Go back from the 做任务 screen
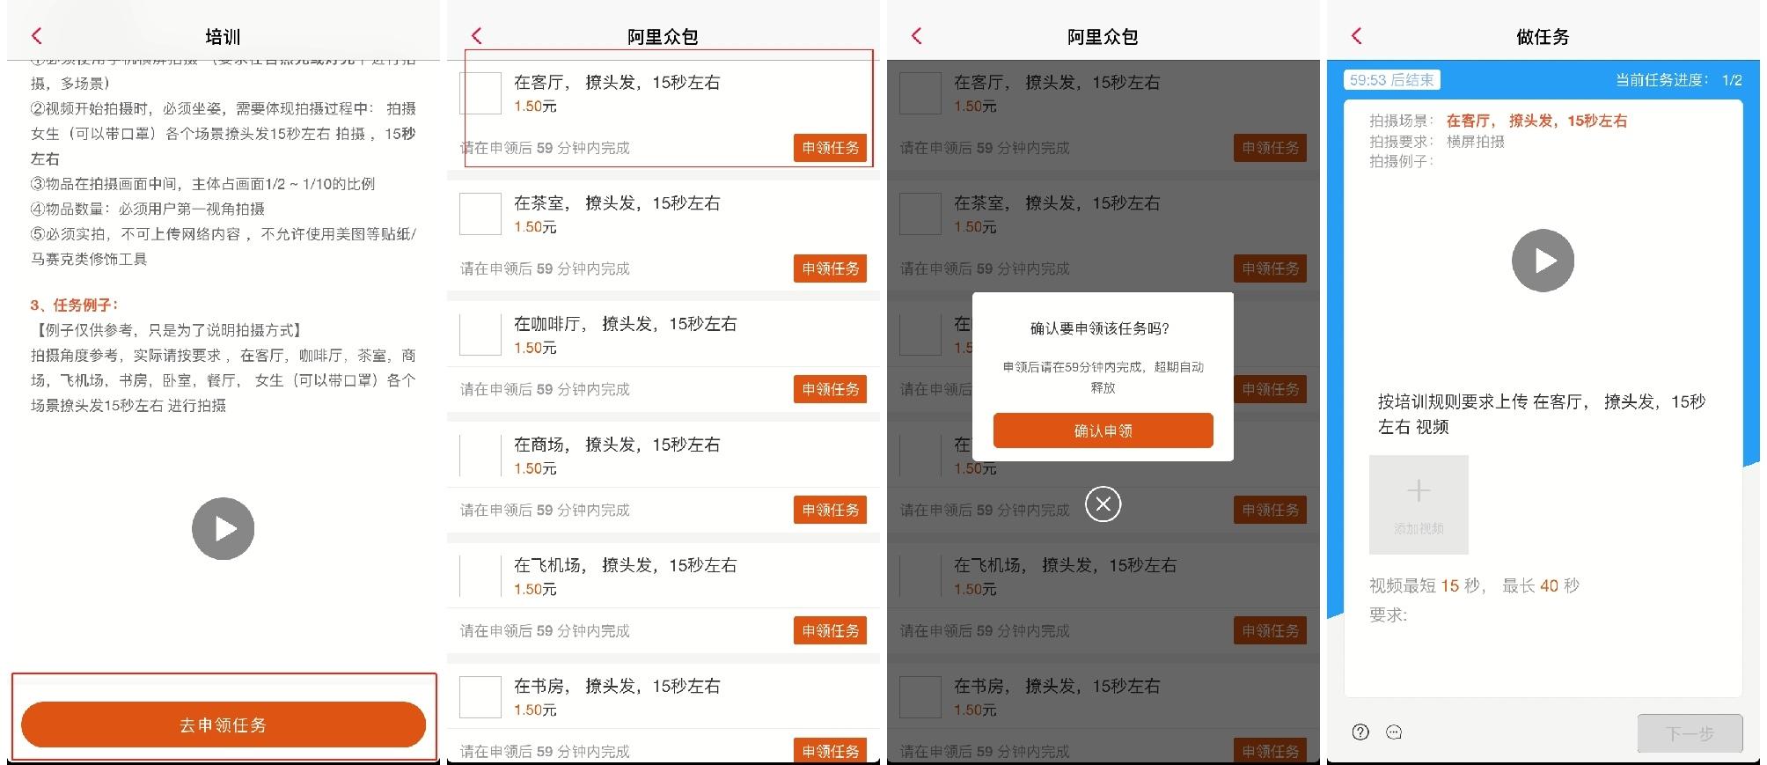Viewport: 1767px width, 765px height. click(x=1356, y=36)
